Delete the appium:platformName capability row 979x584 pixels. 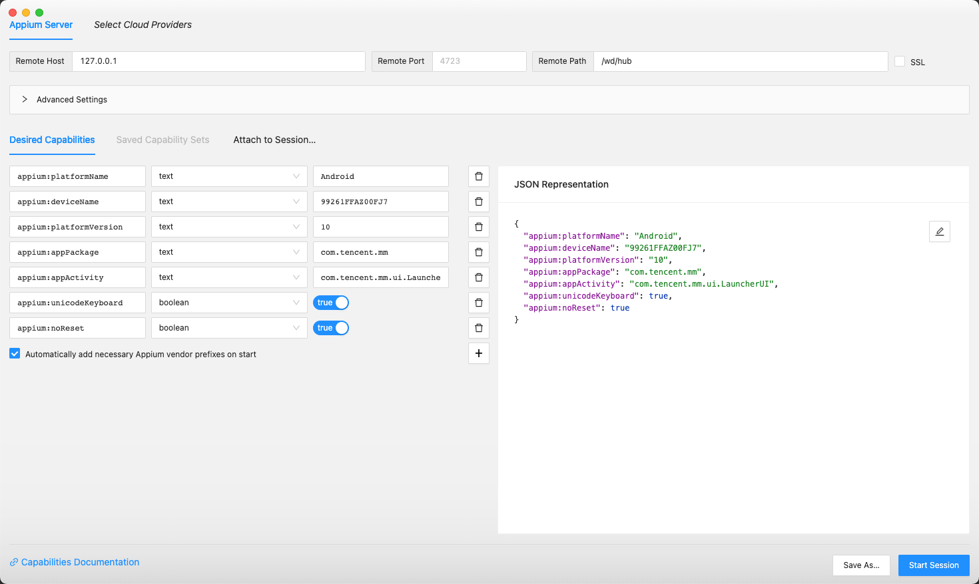tap(478, 176)
